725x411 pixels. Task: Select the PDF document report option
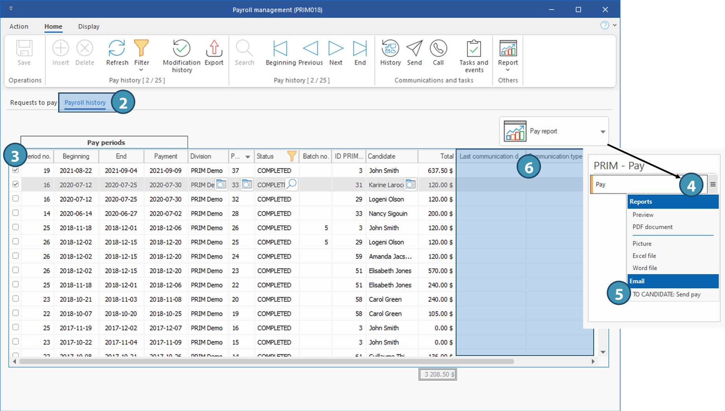[x=652, y=227]
